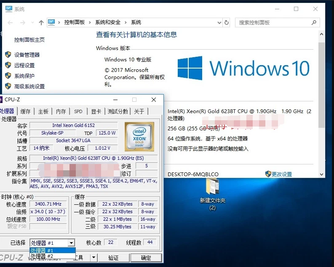Click the 验证 button in CPU-Z
334x267 pixels.
pos(114,258)
